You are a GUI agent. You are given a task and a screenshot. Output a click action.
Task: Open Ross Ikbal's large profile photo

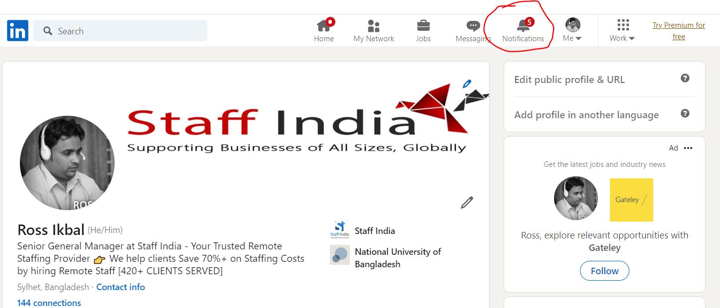click(x=67, y=163)
